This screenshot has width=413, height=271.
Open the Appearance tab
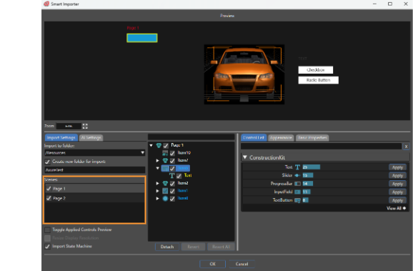pos(281,137)
